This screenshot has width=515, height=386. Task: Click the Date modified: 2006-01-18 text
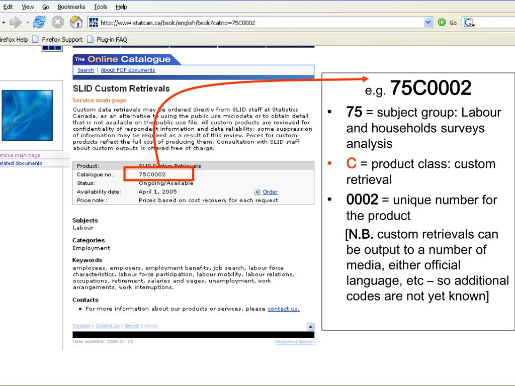[x=103, y=342]
